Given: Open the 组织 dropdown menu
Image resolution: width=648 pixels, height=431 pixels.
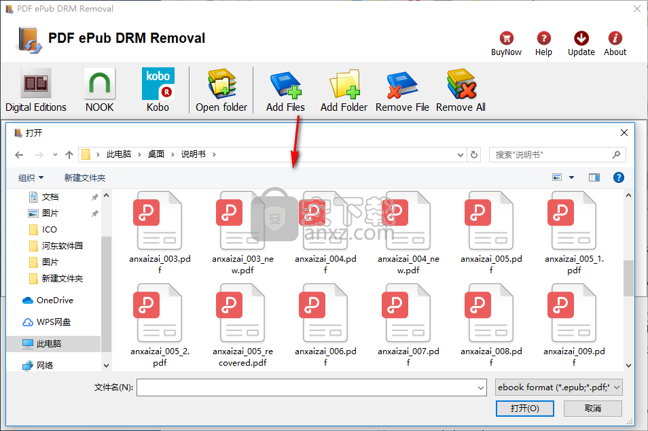Looking at the screenshot, I should click(31, 178).
